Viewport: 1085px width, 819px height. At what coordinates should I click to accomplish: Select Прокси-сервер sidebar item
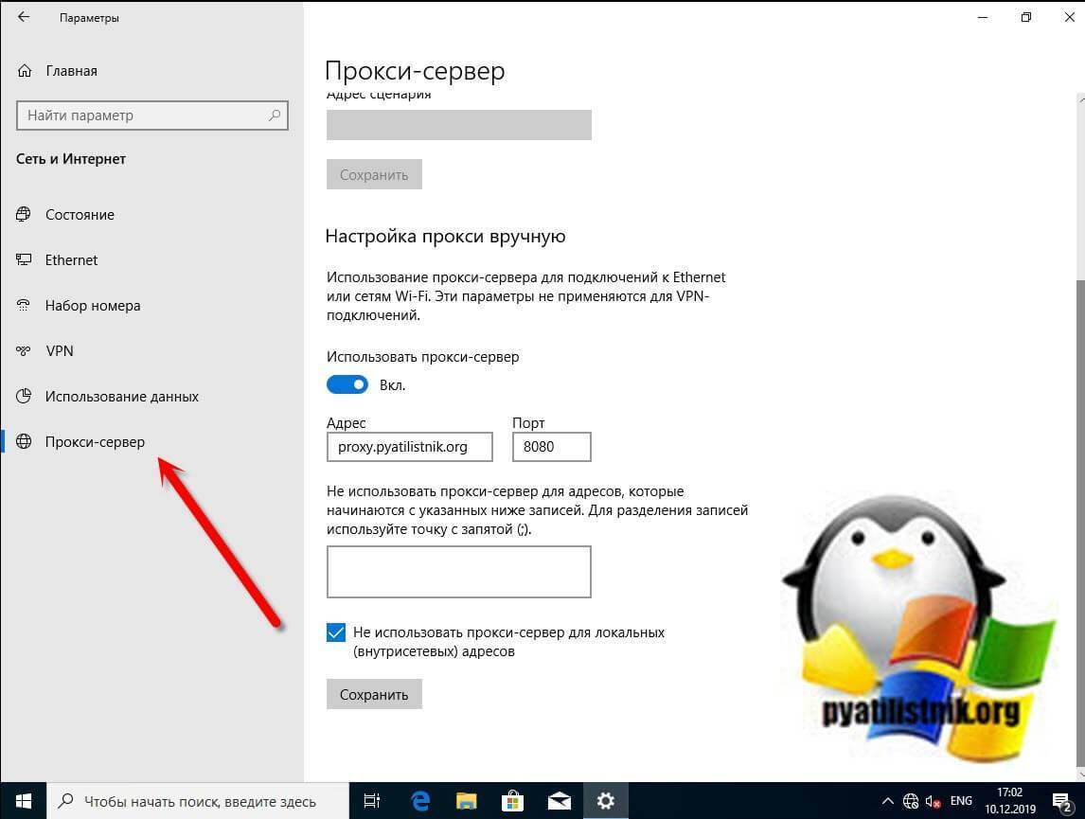(95, 441)
